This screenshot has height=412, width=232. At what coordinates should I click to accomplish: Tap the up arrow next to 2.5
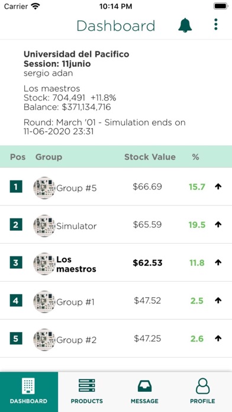(218, 300)
